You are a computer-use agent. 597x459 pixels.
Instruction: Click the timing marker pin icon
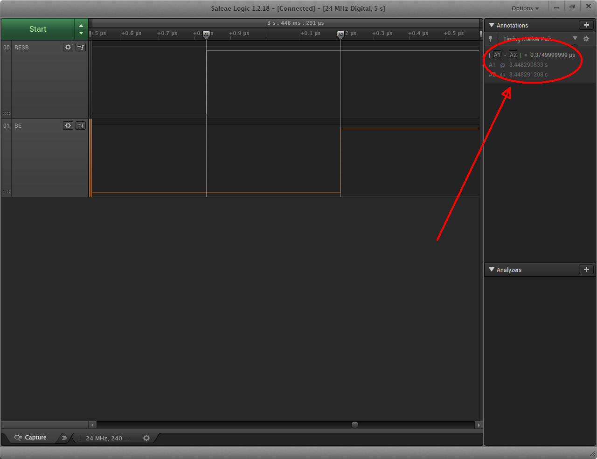tap(491, 39)
